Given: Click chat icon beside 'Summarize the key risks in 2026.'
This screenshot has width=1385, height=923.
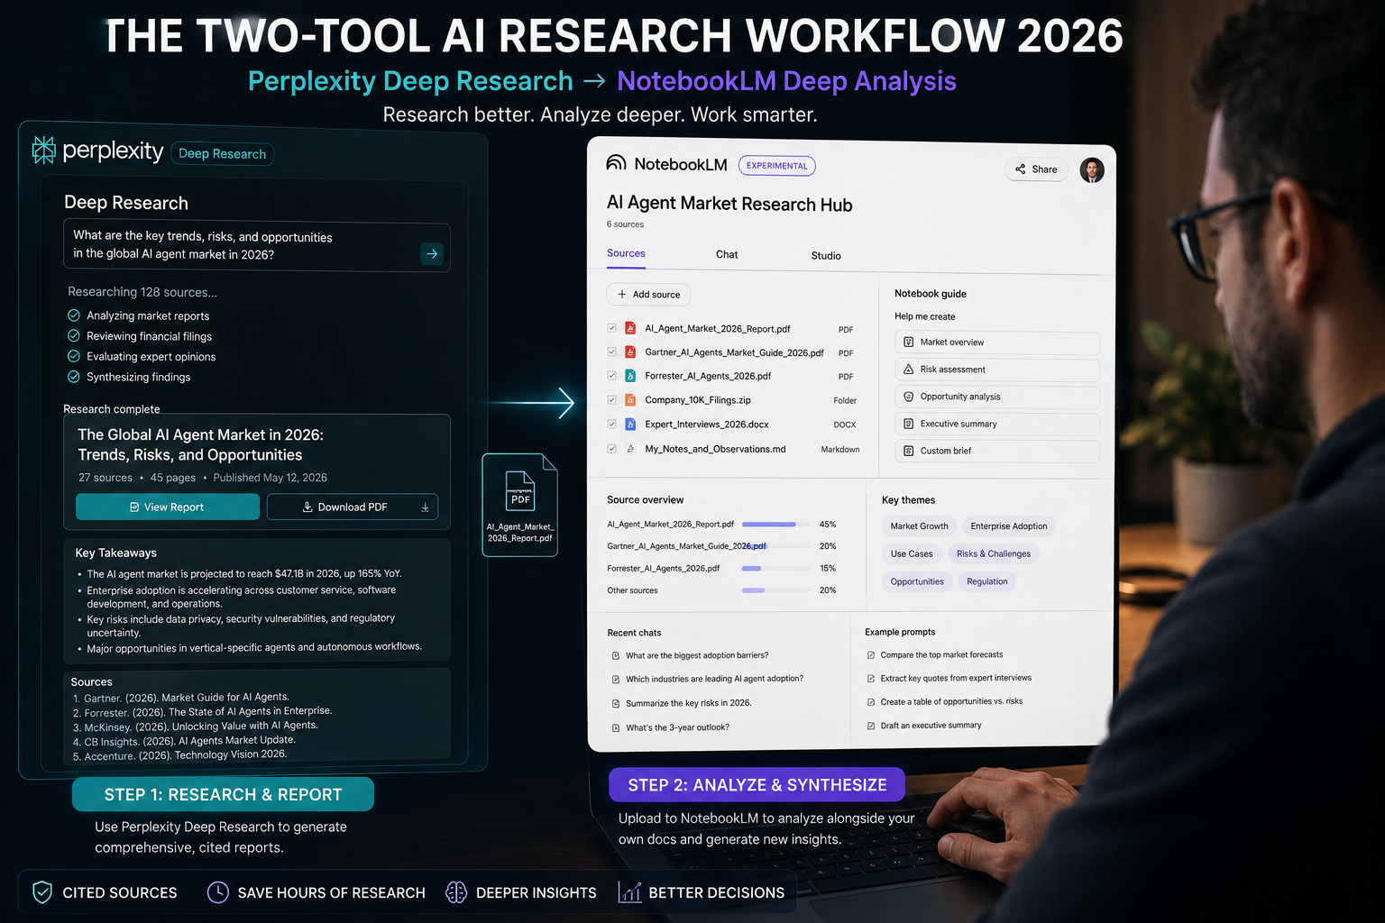Looking at the screenshot, I should 616,704.
